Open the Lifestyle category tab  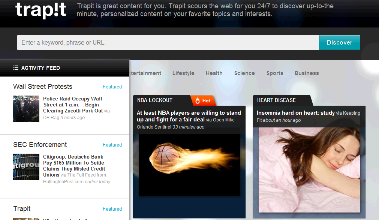point(183,73)
